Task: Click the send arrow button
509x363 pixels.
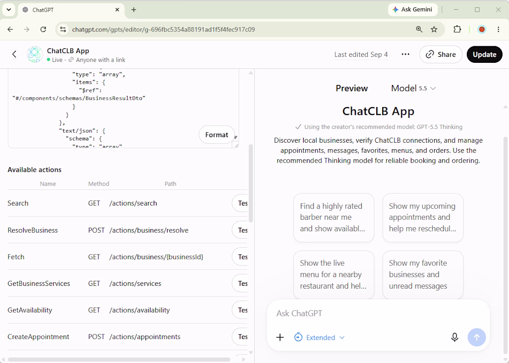Action: [477, 338]
